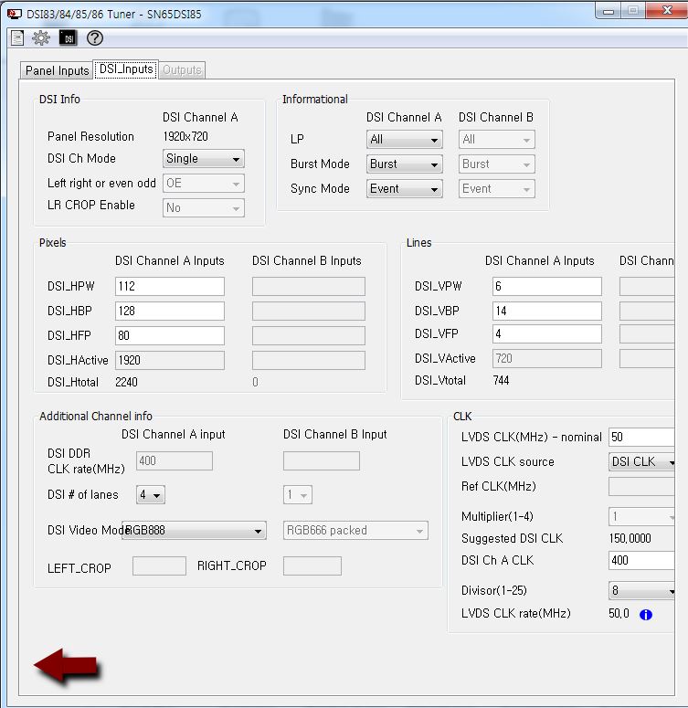
Task: Click the DSI_VFP input field
Action: pos(547,333)
